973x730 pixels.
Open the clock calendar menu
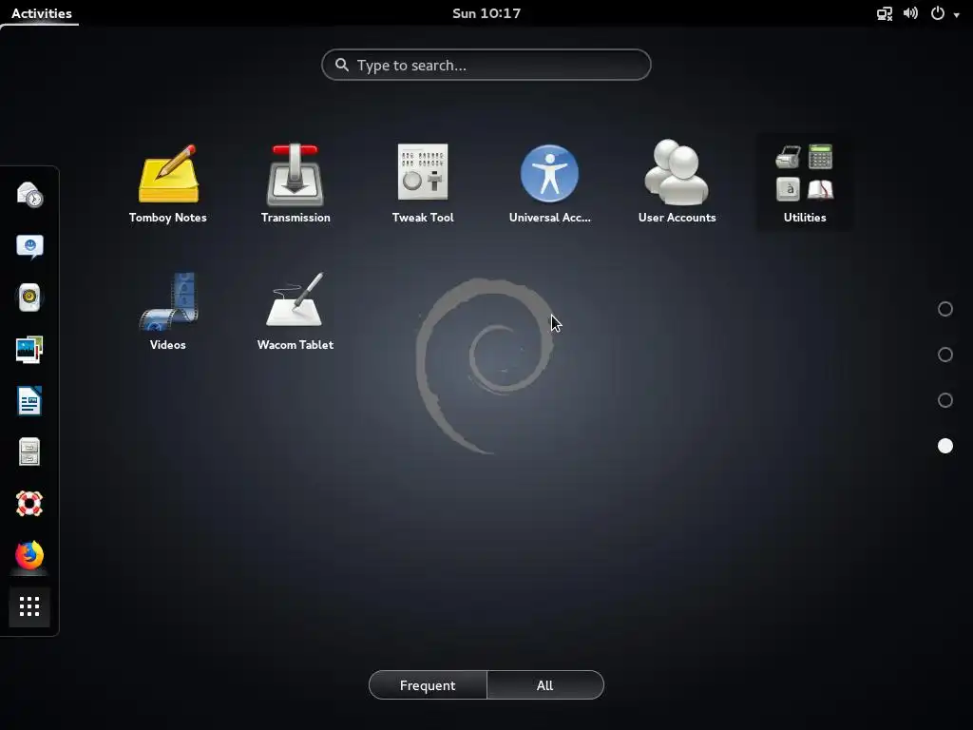click(486, 13)
